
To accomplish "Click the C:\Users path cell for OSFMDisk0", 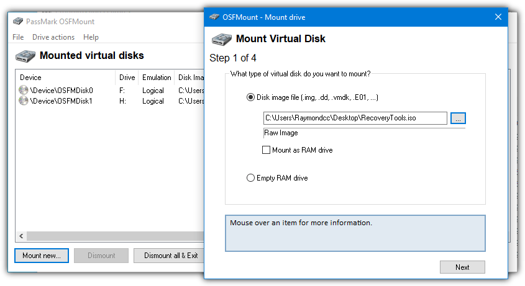I will (x=191, y=91).
